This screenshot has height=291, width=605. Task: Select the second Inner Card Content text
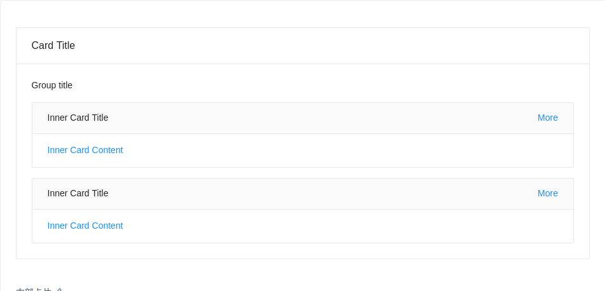[85, 226]
